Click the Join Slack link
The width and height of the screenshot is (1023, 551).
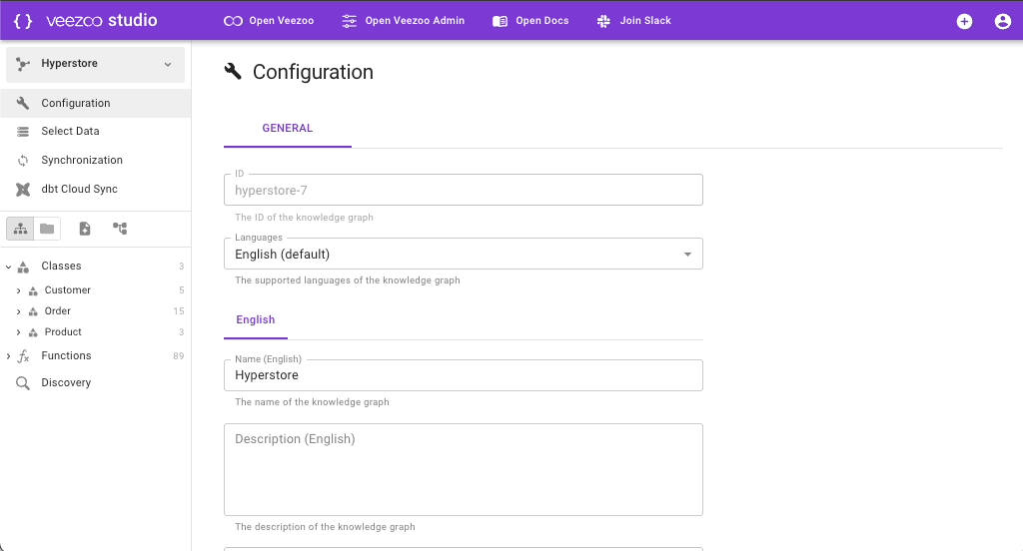coord(633,21)
